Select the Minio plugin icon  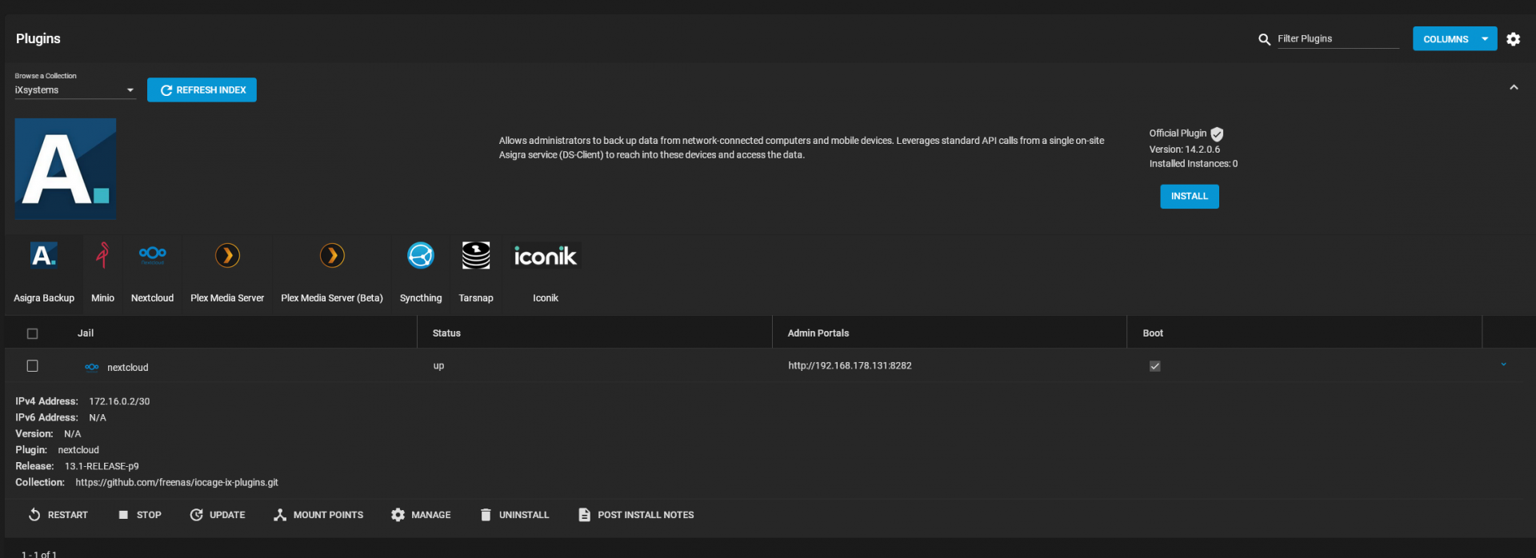point(102,255)
